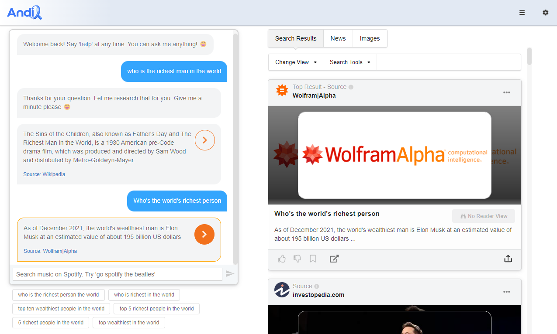Click the info icon next to the investopedia Source label
Image resolution: width=557 pixels, height=334 pixels.
click(317, 286)
